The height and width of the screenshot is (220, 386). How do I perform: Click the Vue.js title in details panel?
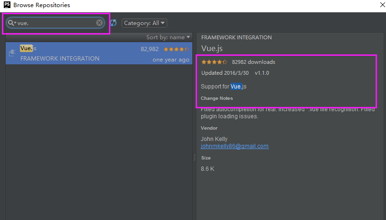(212, 48)
